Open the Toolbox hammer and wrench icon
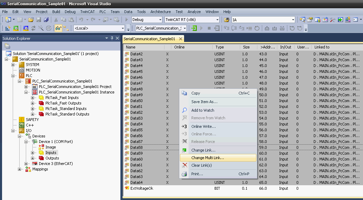The width and height of the screenshot is (363, 200). tap(333, 20)
